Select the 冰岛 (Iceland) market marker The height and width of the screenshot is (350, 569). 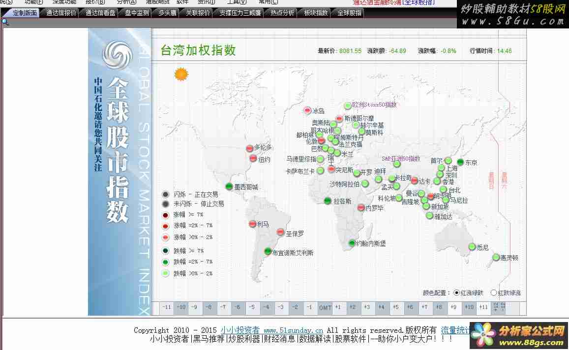coord(307,110)
